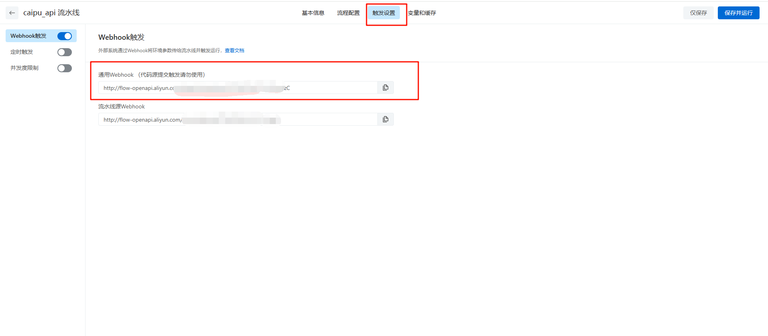Open the 基本信息 tab
768x336 pixels.
point(313,13)
